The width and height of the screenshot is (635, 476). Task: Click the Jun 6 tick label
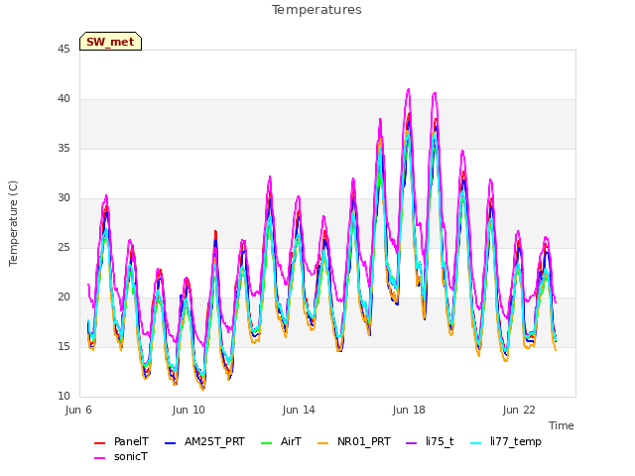(x=78, y=410)
